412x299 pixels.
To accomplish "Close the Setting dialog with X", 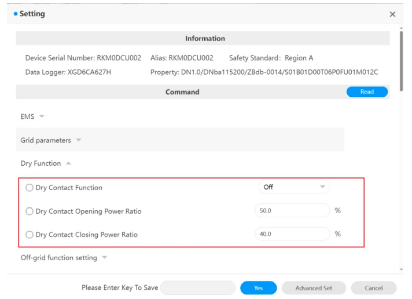I will pos(392,14).
